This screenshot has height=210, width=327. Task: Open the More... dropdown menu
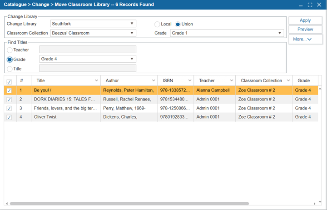click(x=305, y=39)
